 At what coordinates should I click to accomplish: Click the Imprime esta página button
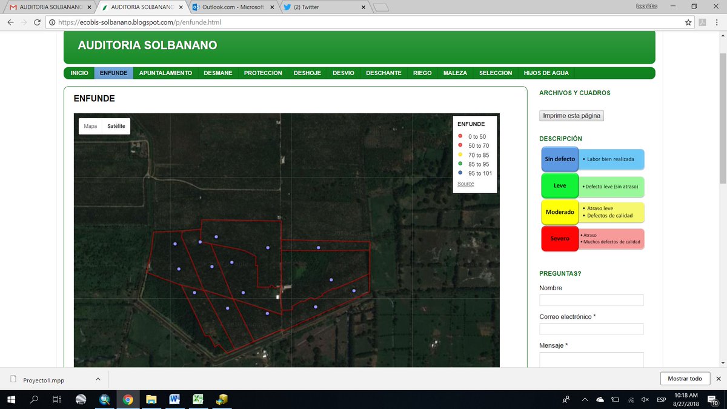click(x=572, y=116)
